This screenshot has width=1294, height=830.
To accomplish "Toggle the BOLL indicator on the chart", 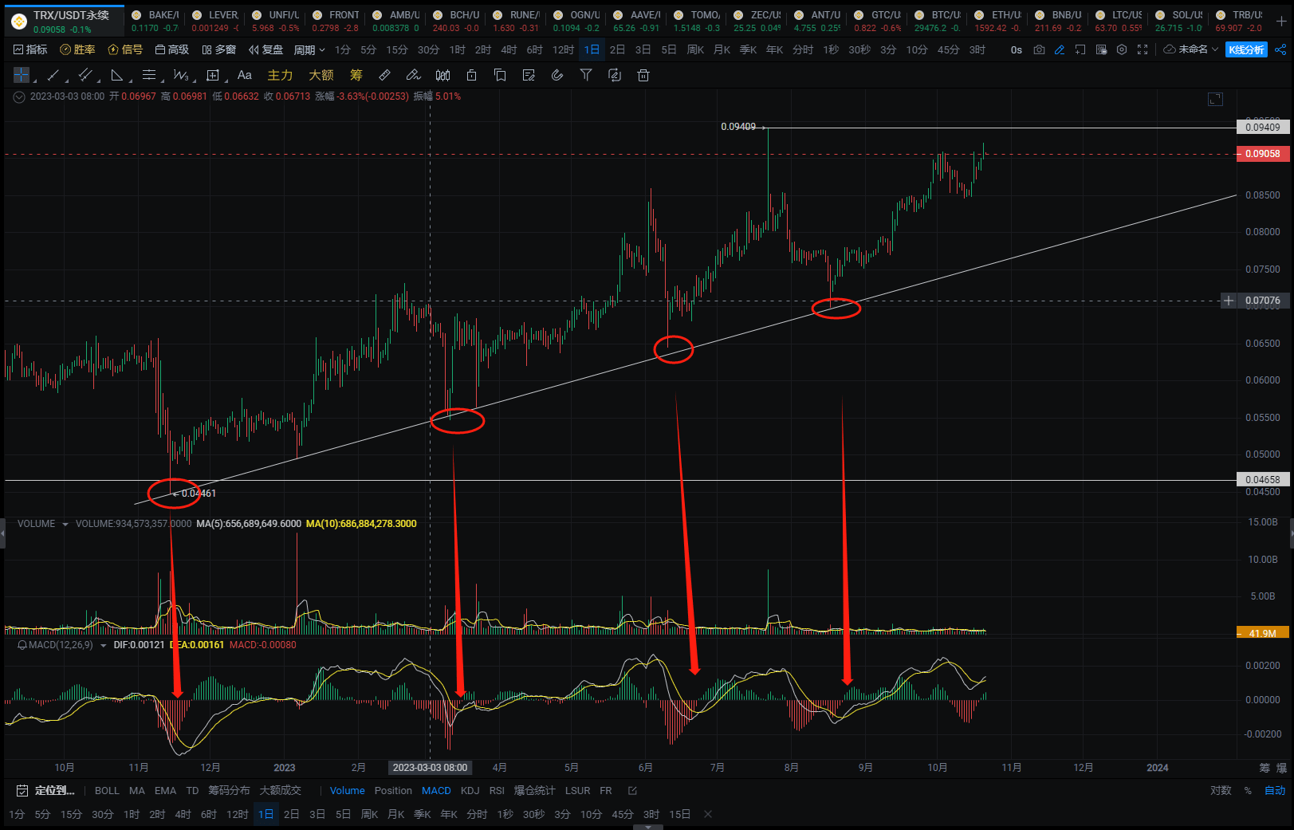I will [x=106, y=790].
